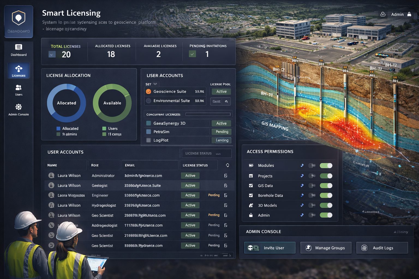
Task: Click the user profile icon beside Admin
Action: click(383, 14)
